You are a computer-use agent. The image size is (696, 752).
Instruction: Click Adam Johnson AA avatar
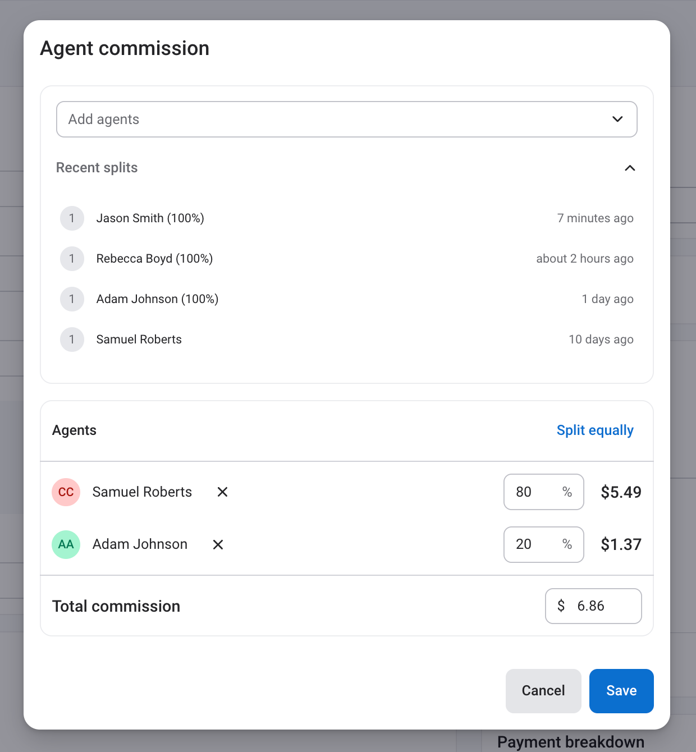[x=66, y=544]
